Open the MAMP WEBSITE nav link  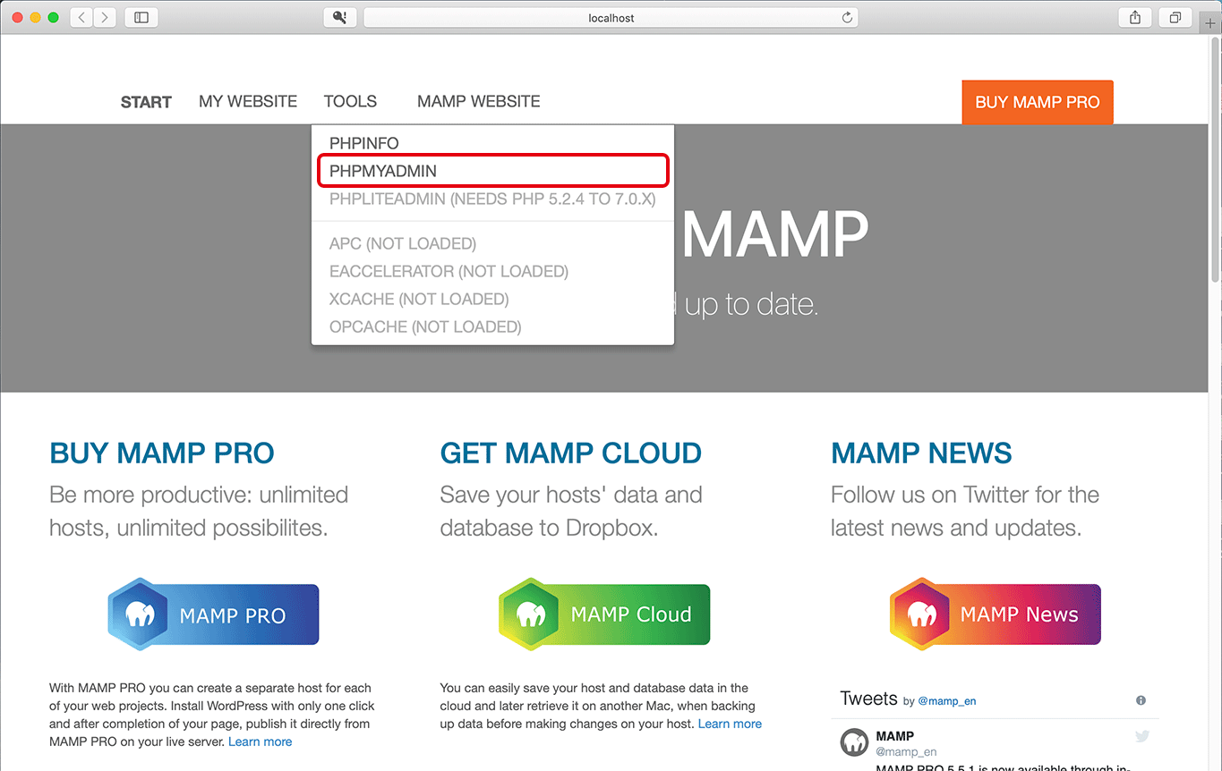point(479,101)
